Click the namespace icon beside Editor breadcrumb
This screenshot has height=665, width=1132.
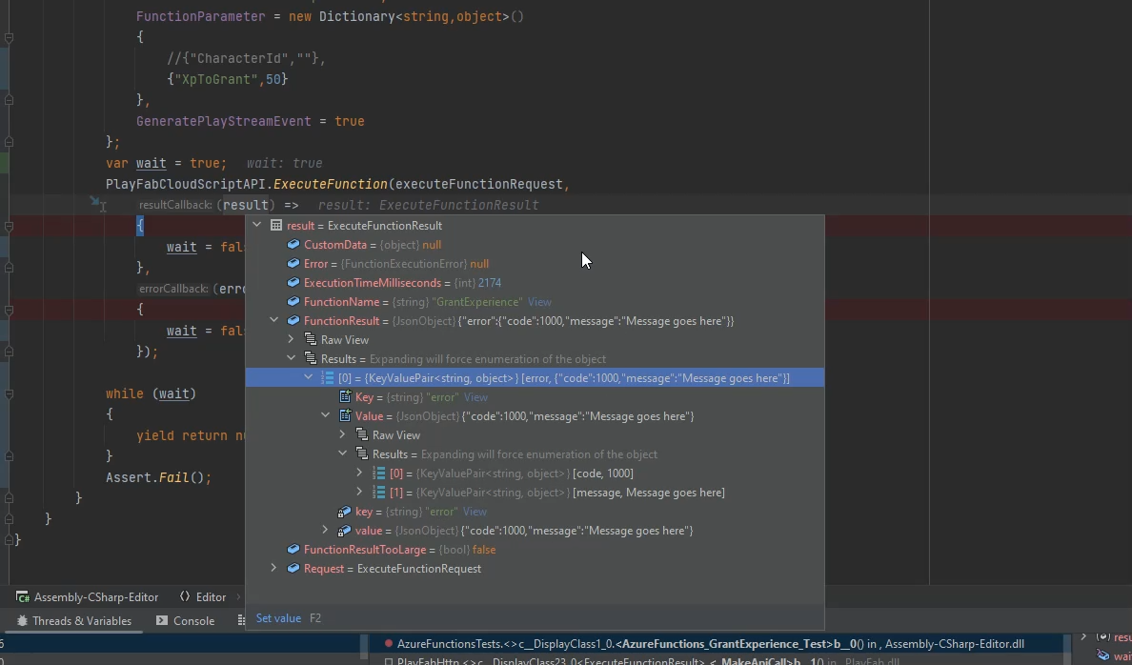pyautogui.click(x=185, y=597)
